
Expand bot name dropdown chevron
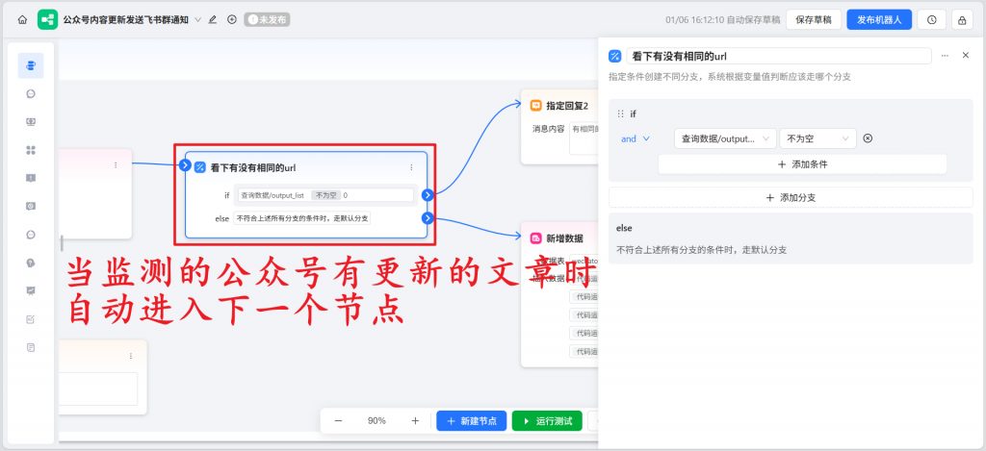click(x=198, y=19)
